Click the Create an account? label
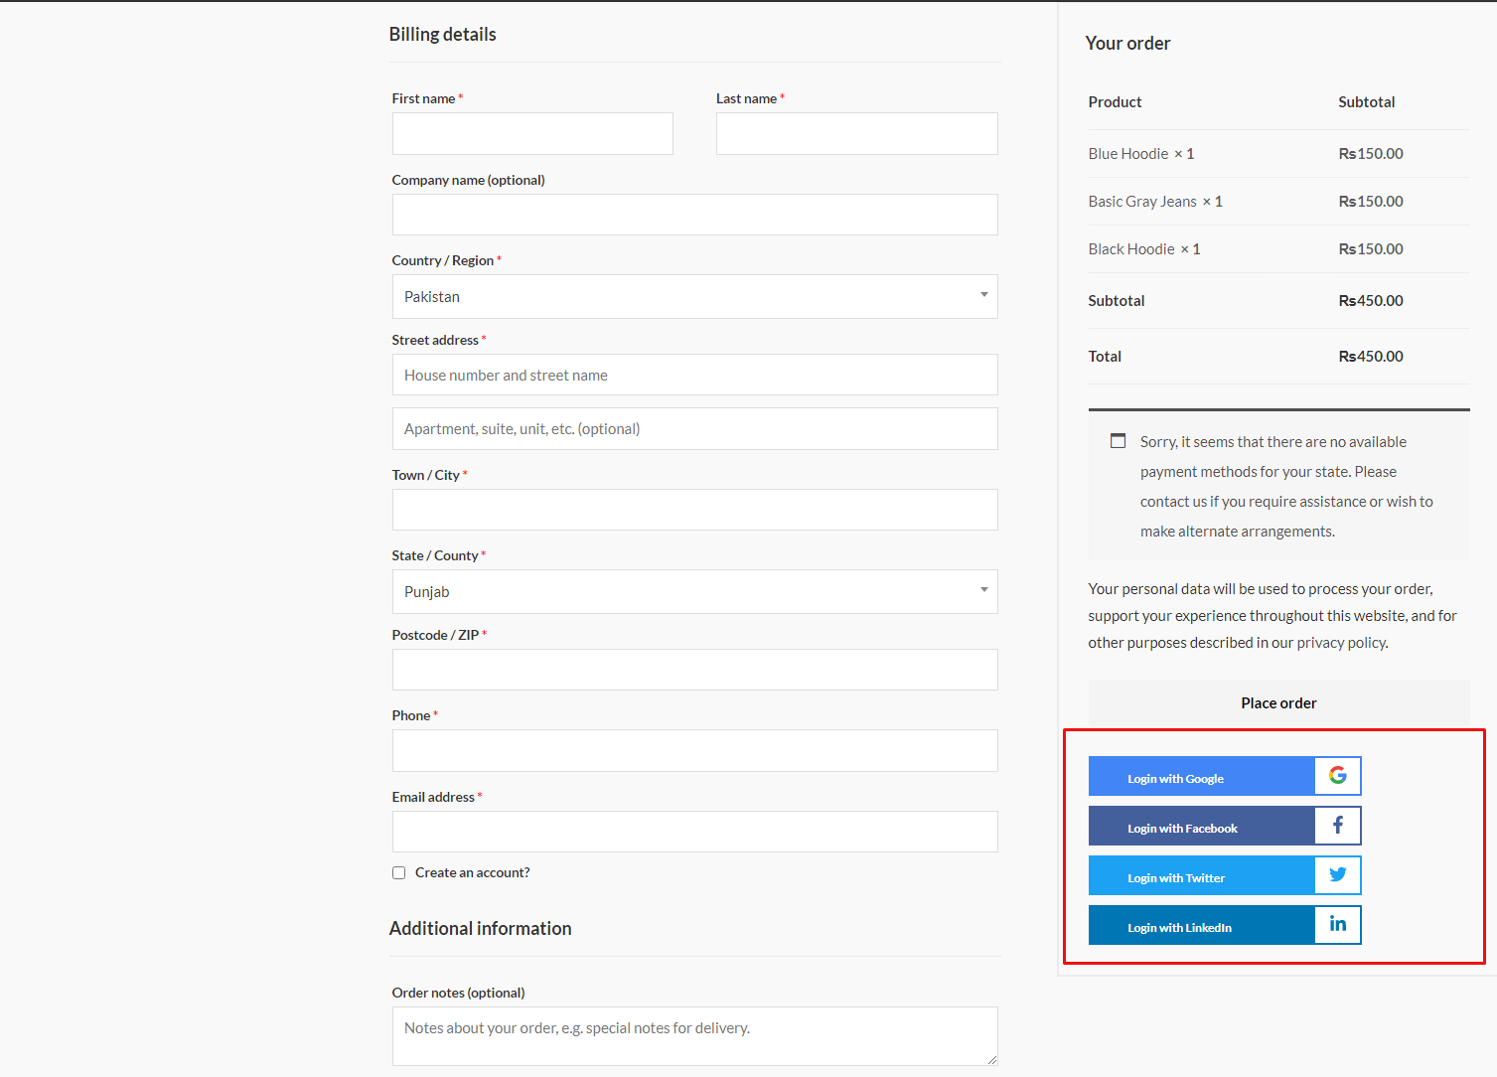Screen dimensions: 1497x1077 click(473, 872)
